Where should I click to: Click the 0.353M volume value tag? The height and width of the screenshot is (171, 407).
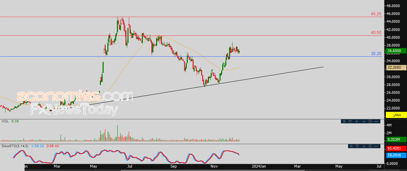tap(396, 139)
